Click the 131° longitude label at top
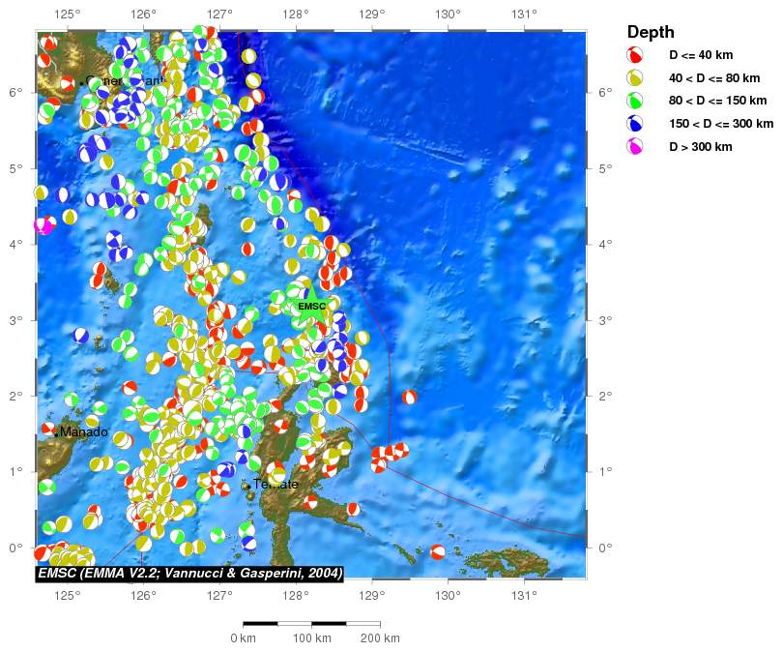Viewport: 783px width, 652px height. [x=523, y=15]
